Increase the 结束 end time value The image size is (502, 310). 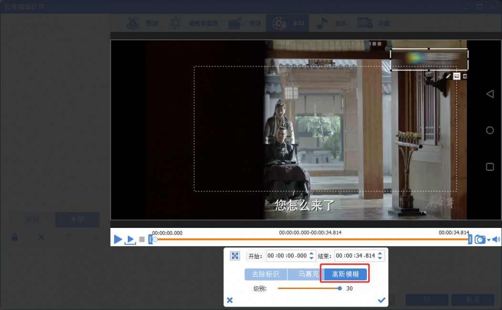(380, 253)
